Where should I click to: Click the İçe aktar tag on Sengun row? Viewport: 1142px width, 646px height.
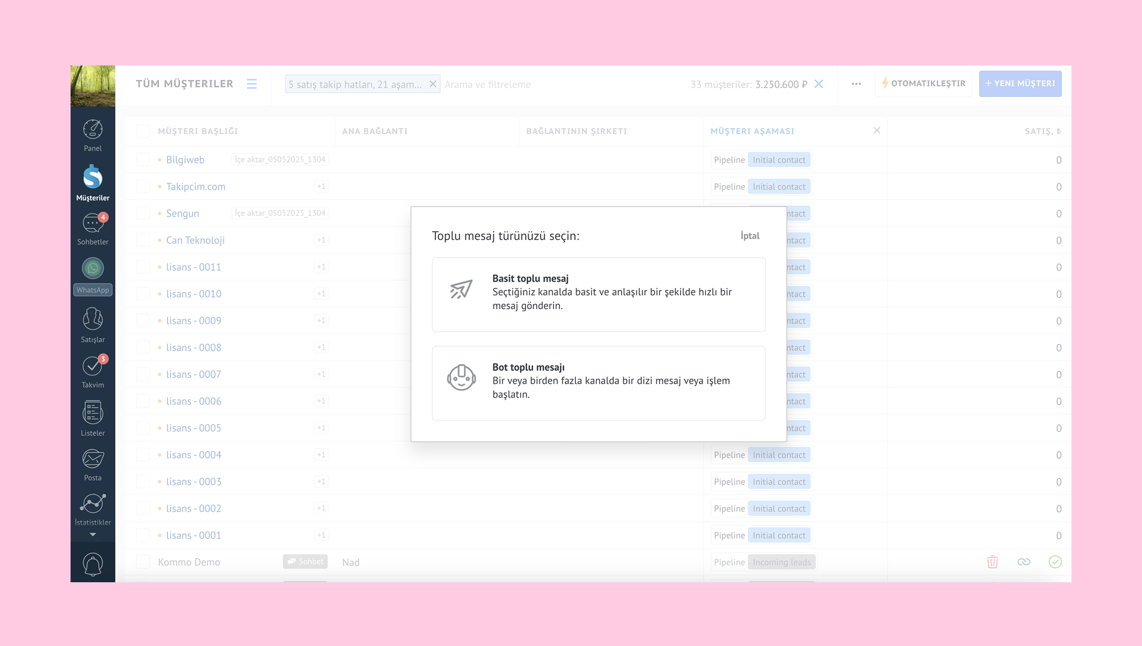click(x=280, y=213)
